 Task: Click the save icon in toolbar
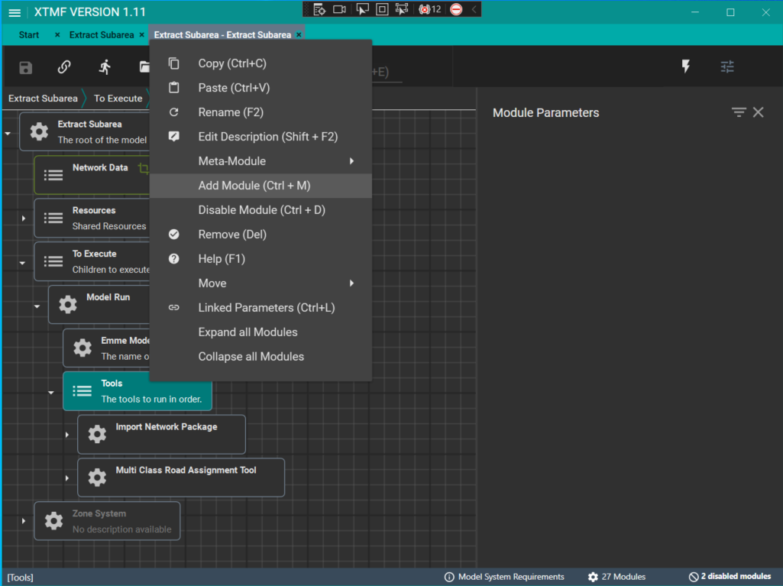26,67
